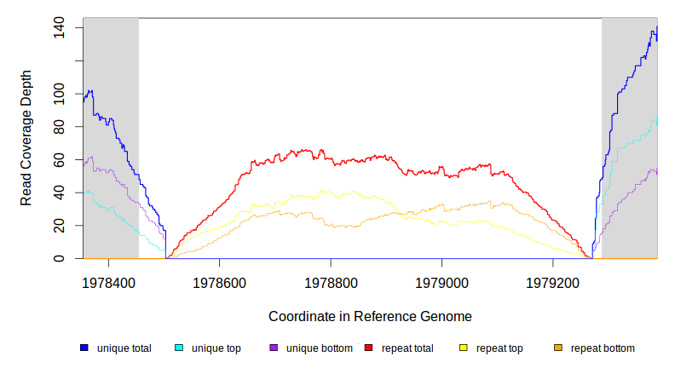Click the 1978600 x-axis tick label
675x368 pixels.
[220, 281]
